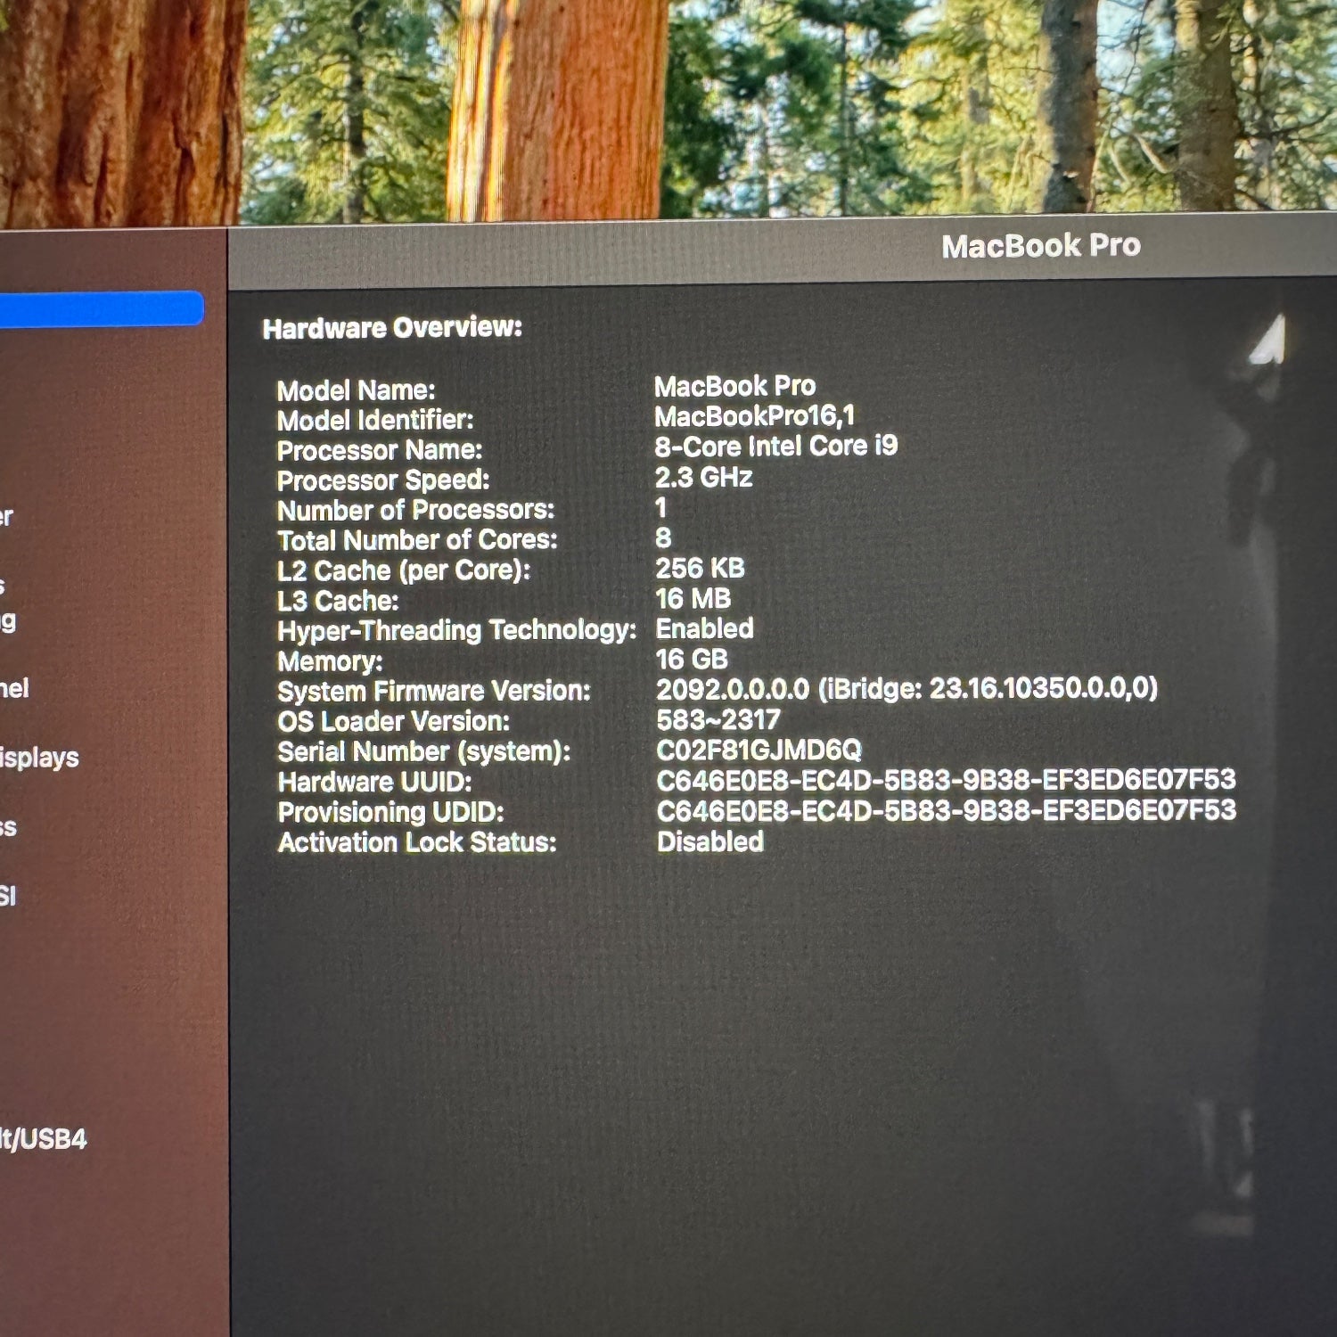Click the System Firmware Version value
Viewport: 1337px width, 1337px height.
coord(906,689)
